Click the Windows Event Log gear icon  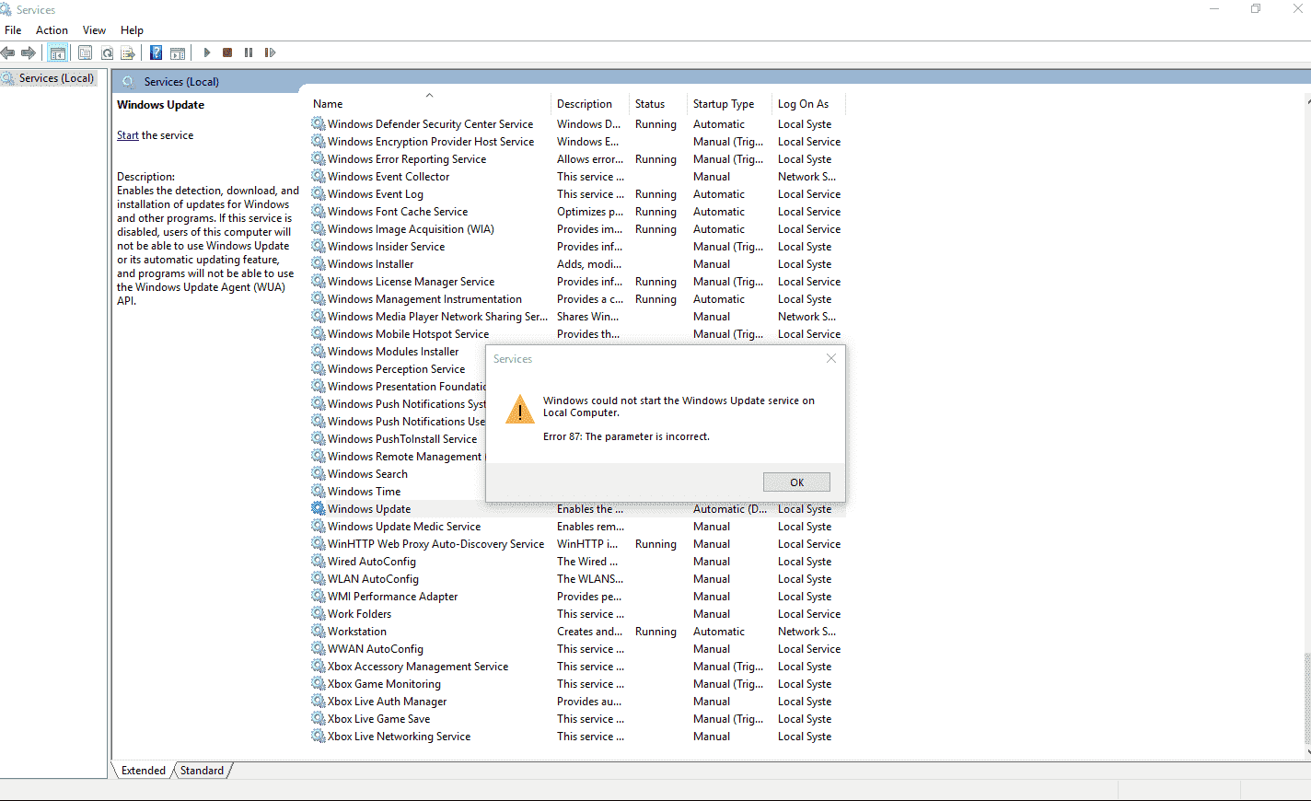[x=319, y=194]
